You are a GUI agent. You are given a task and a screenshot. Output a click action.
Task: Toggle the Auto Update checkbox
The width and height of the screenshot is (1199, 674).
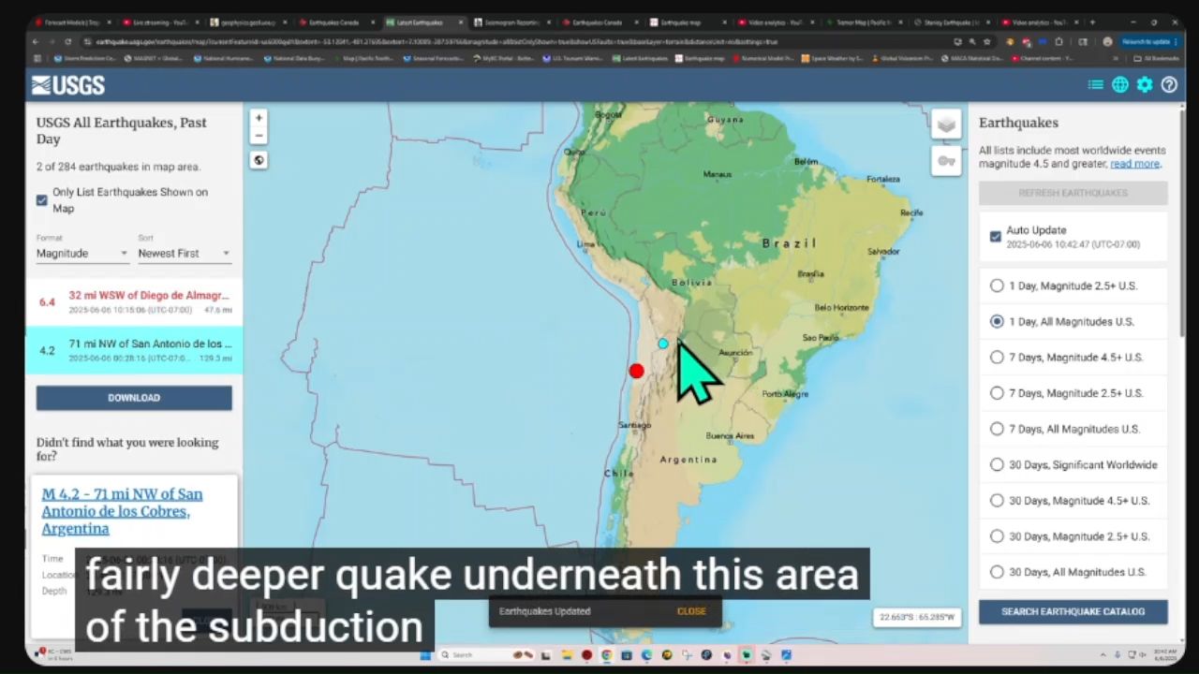(996, 236)
